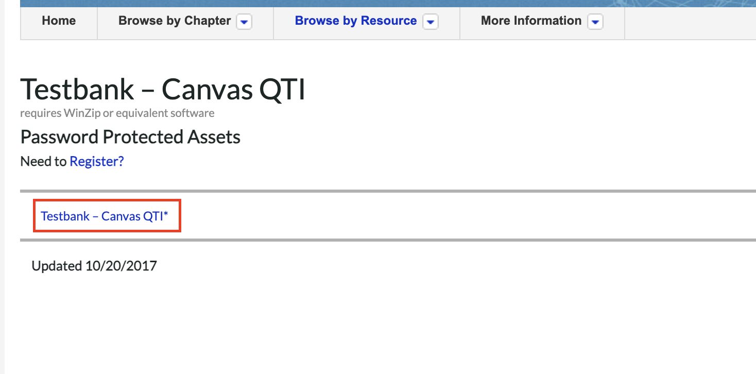Viewport: 756px width, 374px height.
Task: Select the Browse by Chapter menu label
Action: click(175, 21)
